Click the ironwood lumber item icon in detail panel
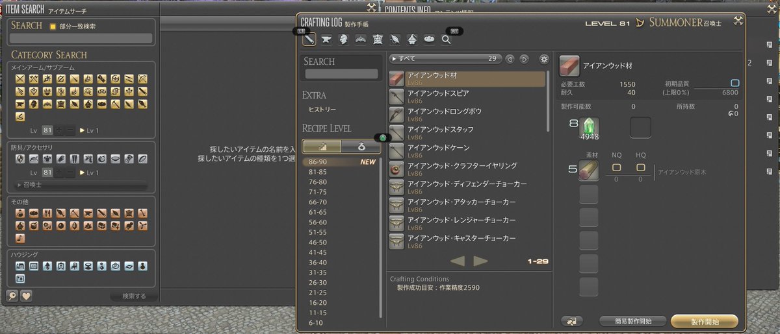 pyautogui.click(x=569, y=66)
